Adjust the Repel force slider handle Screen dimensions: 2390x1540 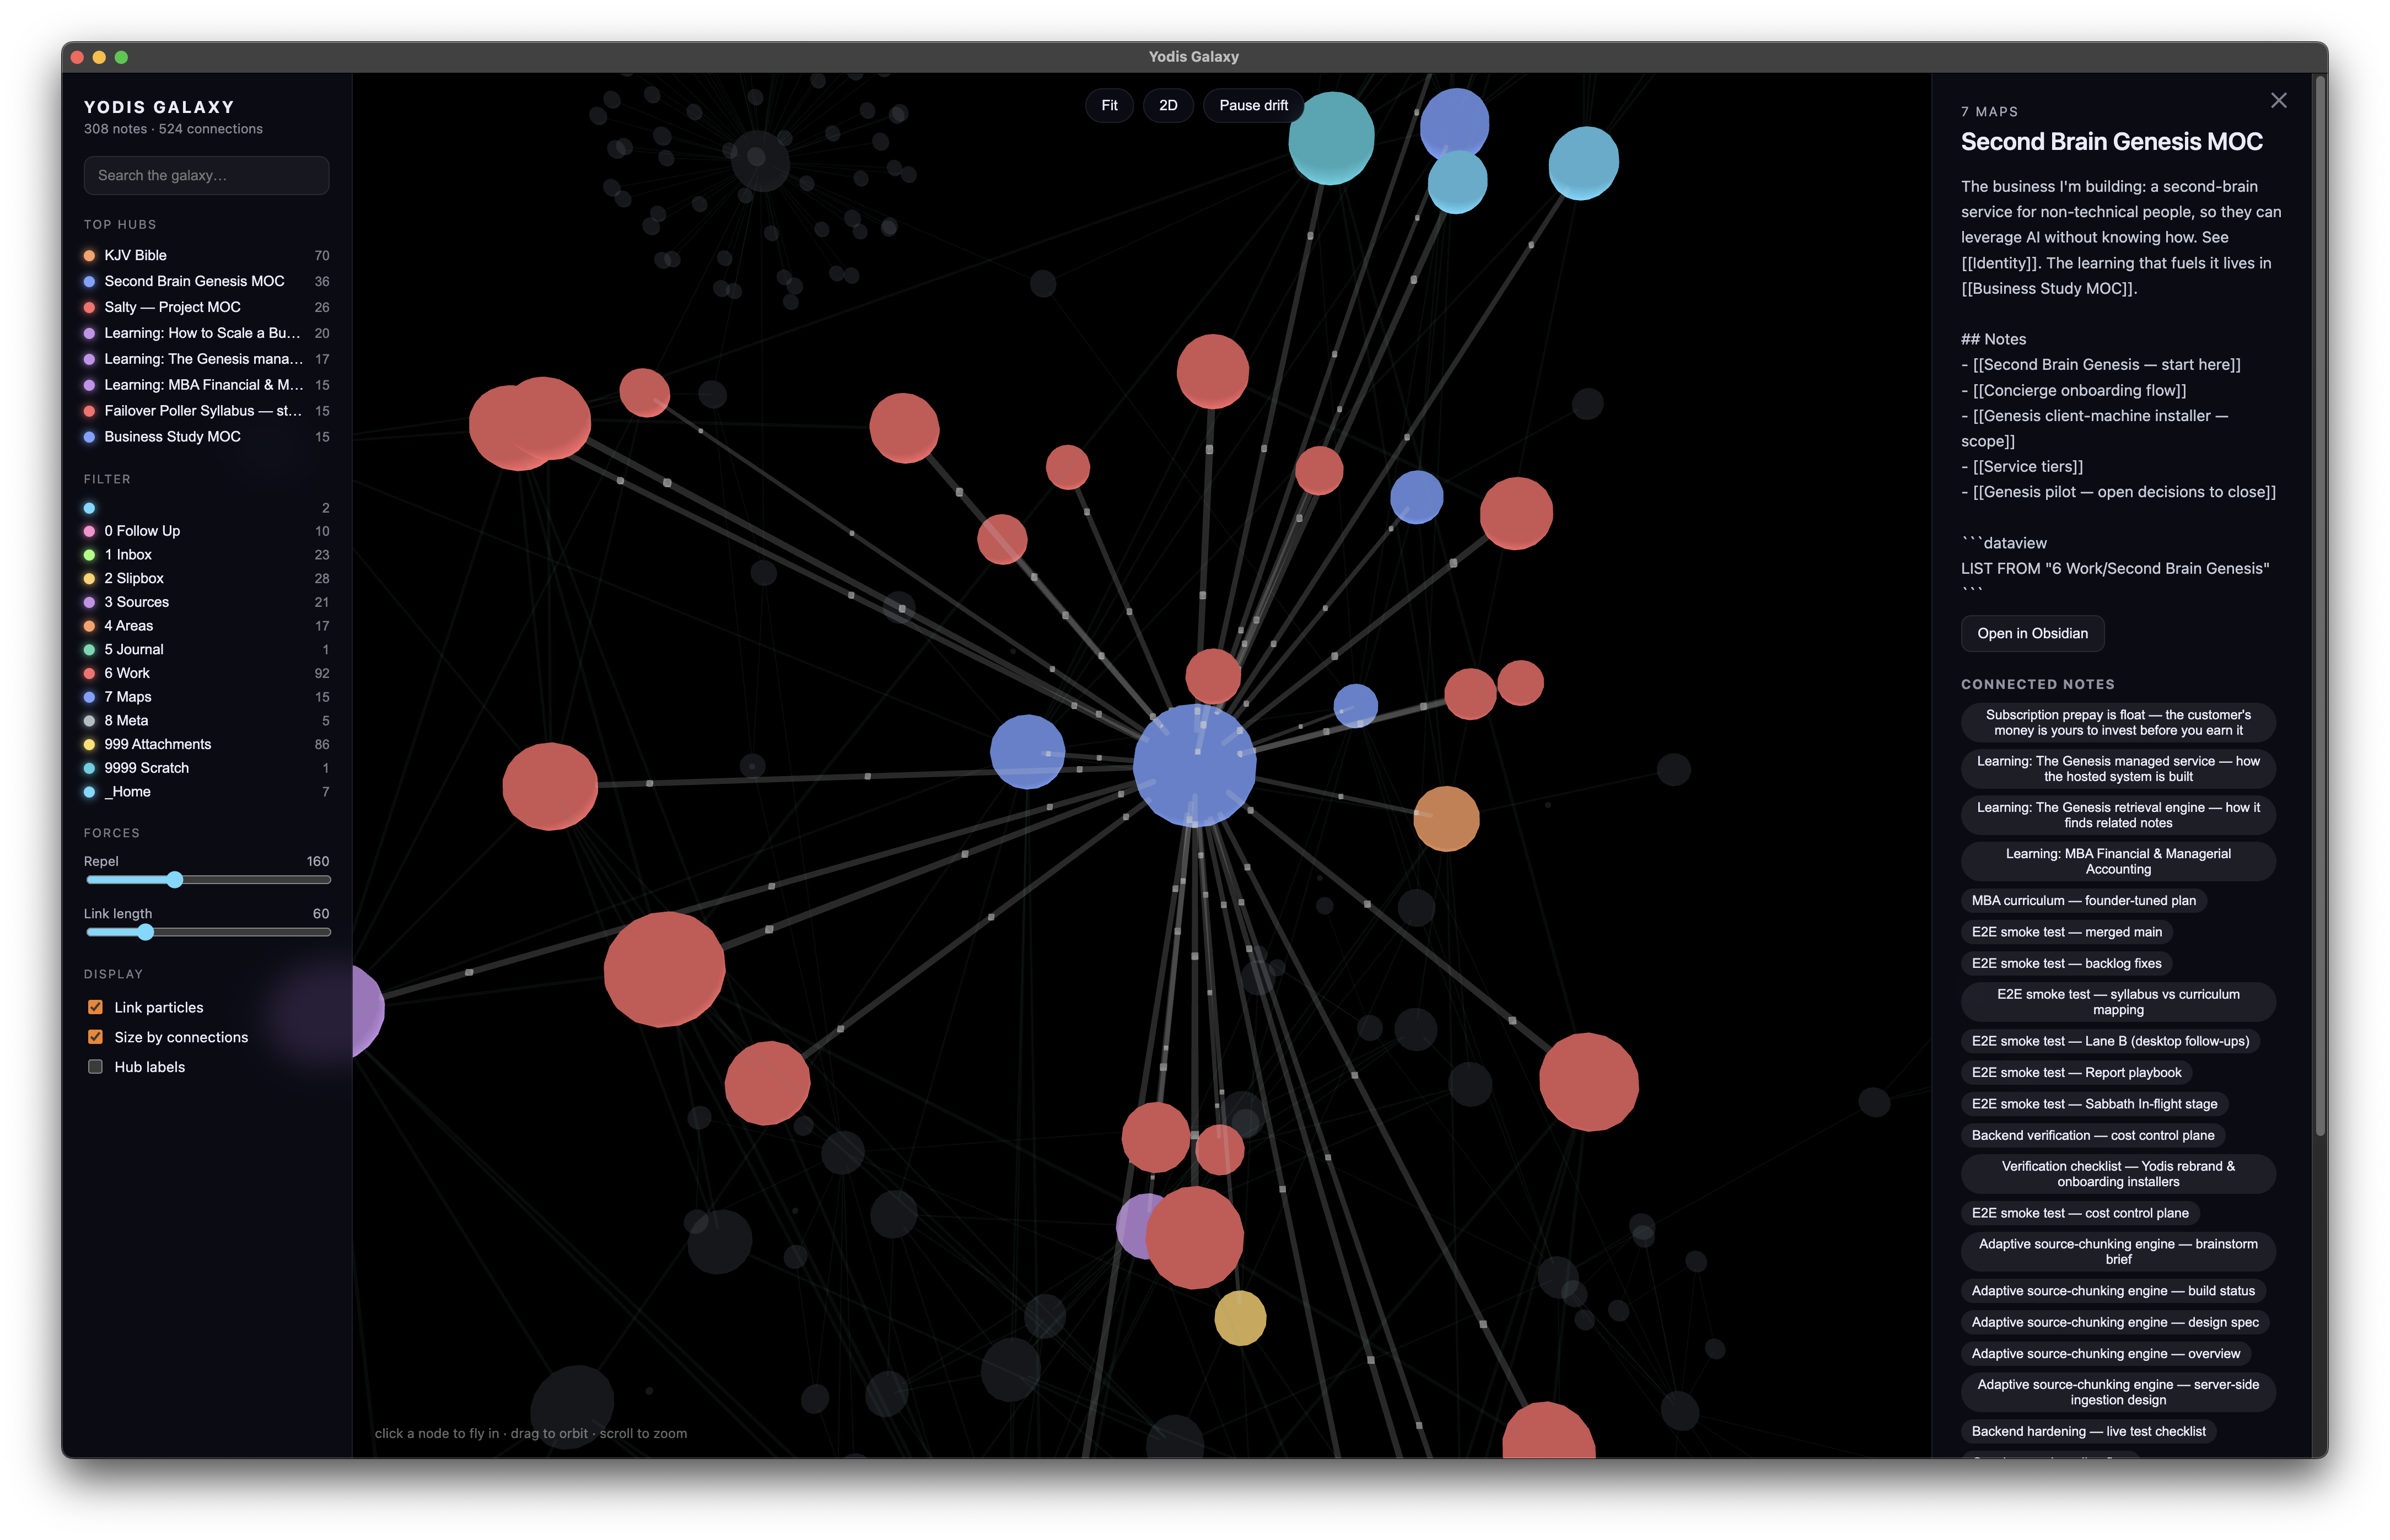(x=175, y=880)
